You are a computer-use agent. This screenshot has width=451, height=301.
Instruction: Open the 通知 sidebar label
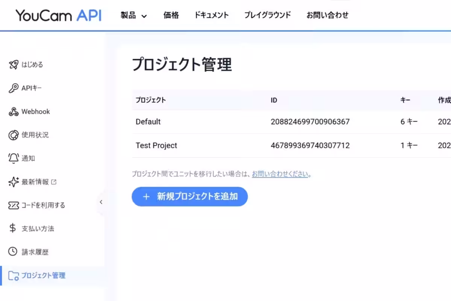[28, 158]
